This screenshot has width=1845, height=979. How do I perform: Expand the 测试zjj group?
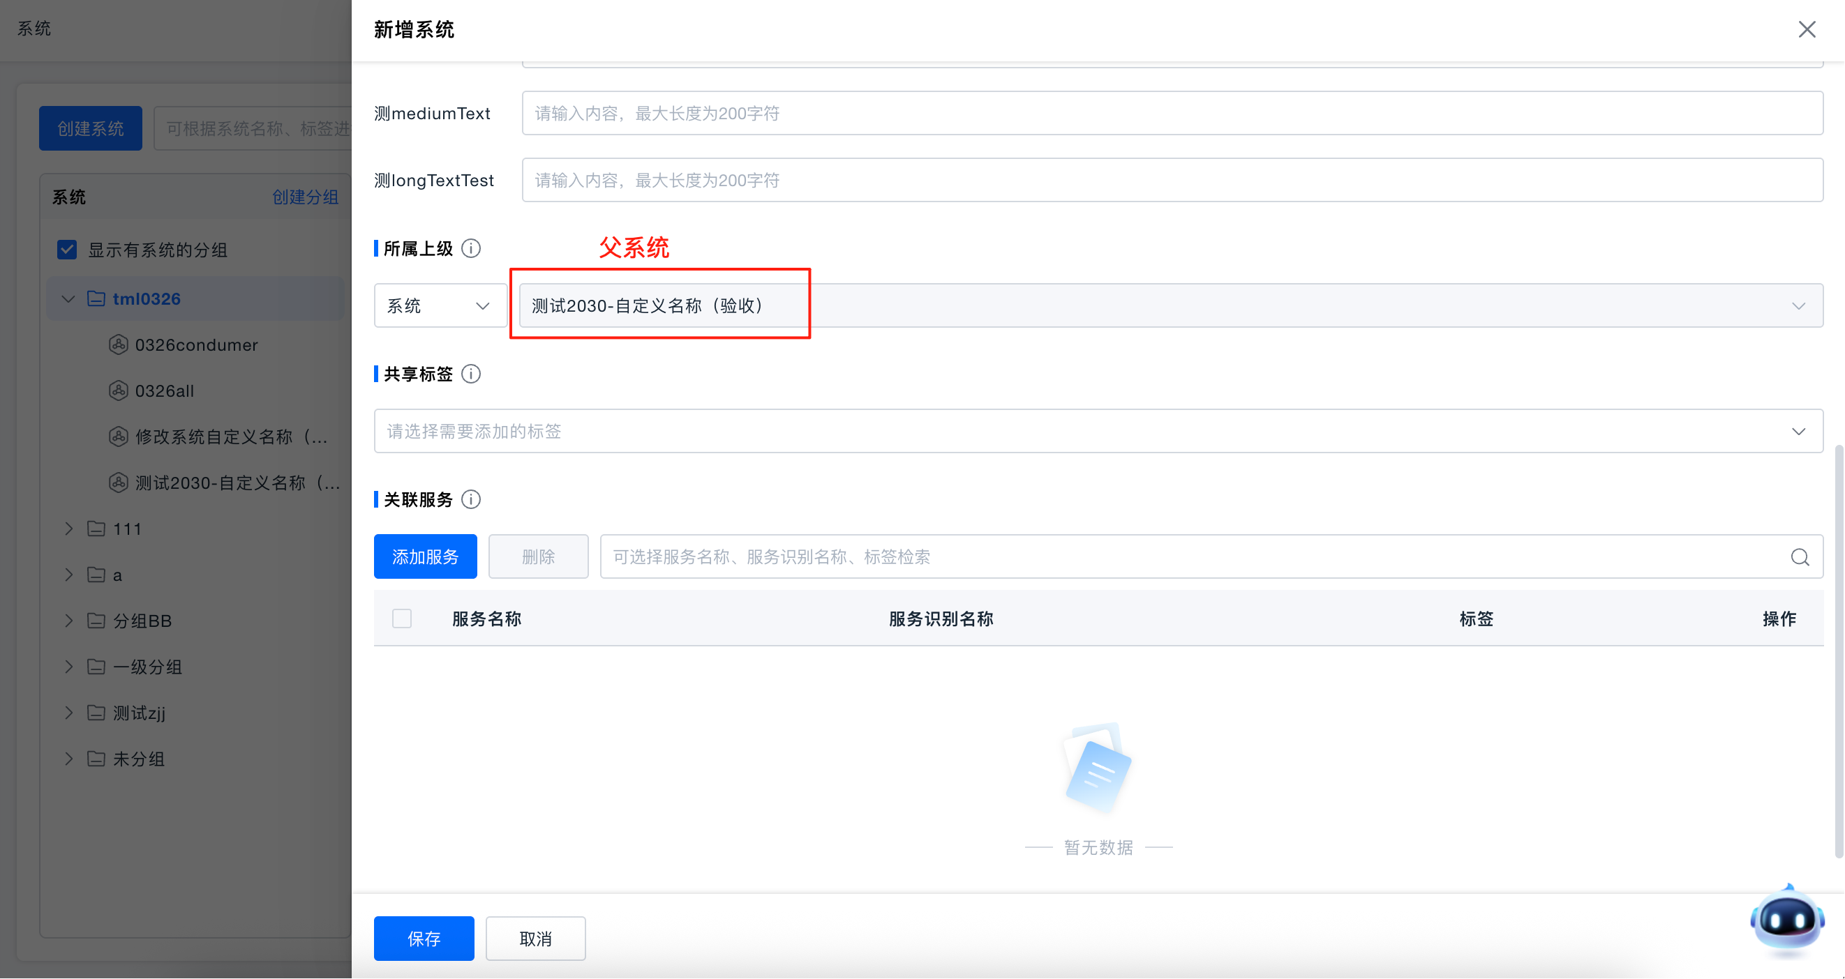coord(69,713)
